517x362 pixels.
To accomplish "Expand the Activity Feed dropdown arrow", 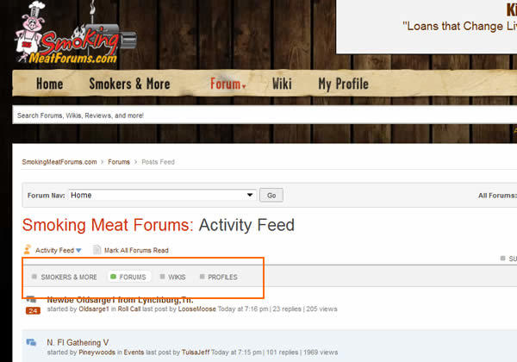I will pos(78,251).
